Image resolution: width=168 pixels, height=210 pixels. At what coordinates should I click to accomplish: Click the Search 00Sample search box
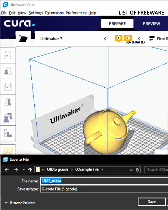(x=156, y=170)
